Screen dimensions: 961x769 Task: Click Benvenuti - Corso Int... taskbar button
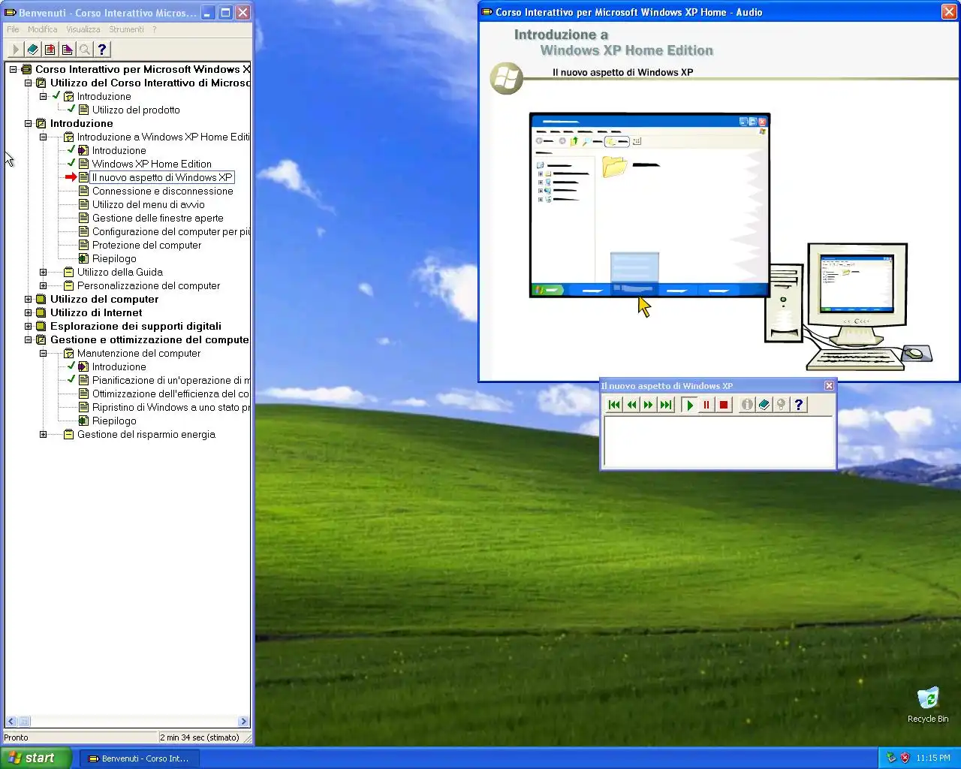click(x=140, y=758)
